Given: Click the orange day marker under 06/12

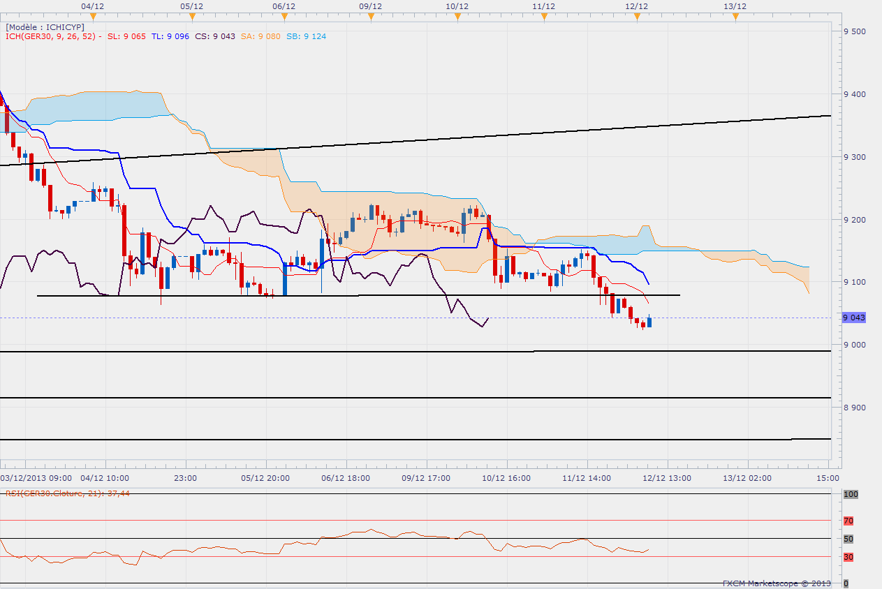Looking at the screenshot, I should coord(284,18).
